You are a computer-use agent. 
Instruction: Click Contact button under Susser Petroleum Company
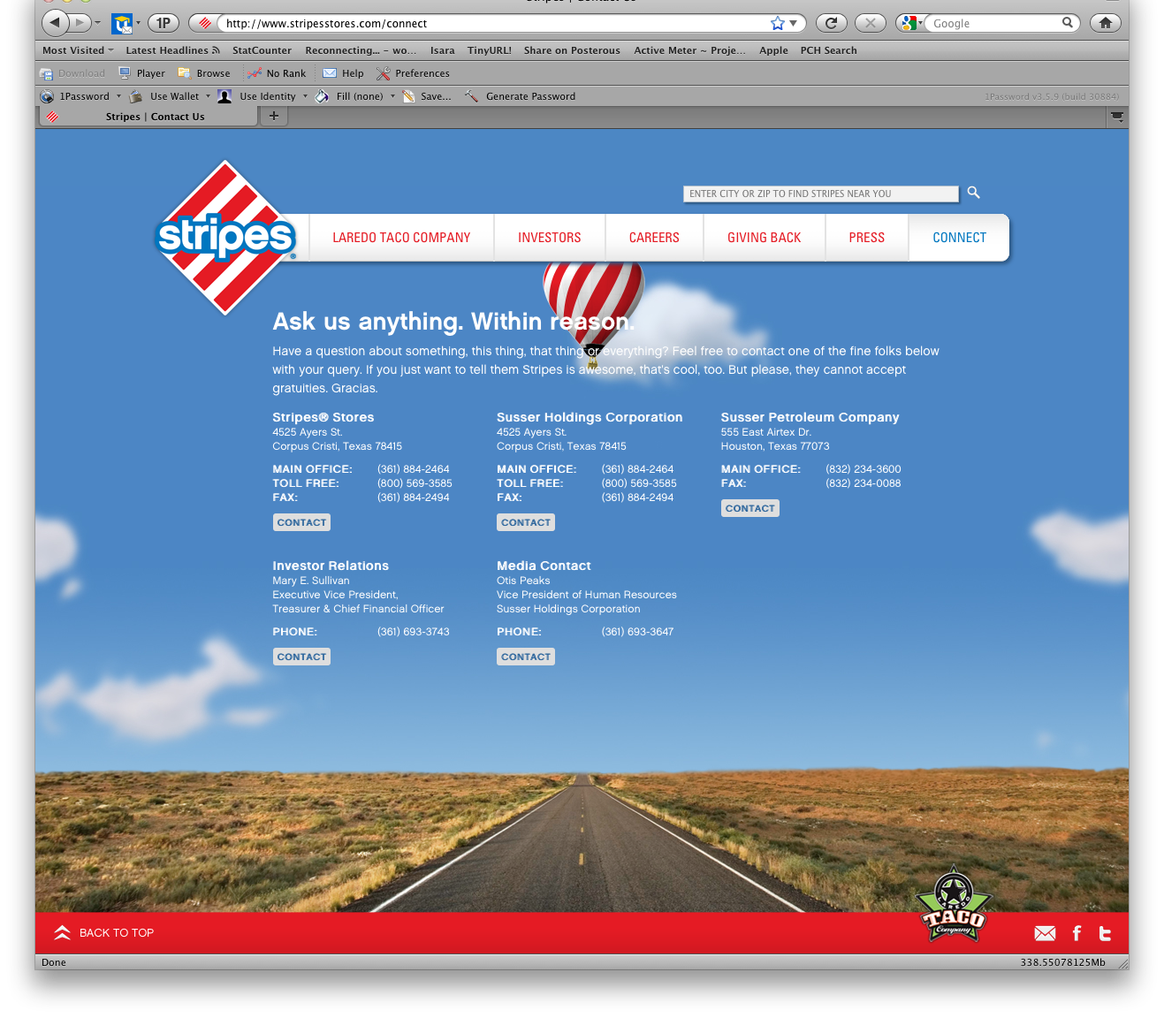click(x=749, y=508)
